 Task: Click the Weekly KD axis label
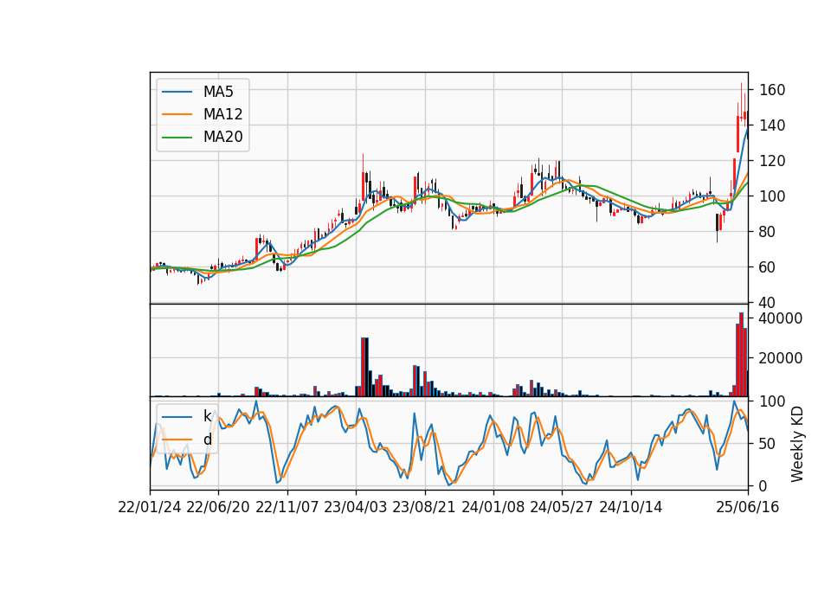click(797, 444)
